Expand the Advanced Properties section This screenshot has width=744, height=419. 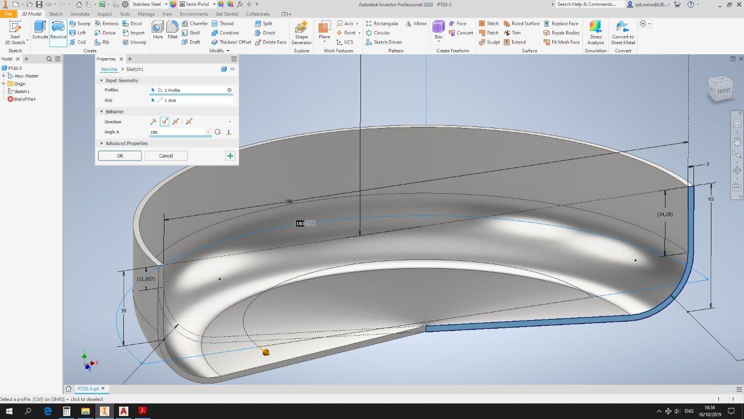point(126,143)
